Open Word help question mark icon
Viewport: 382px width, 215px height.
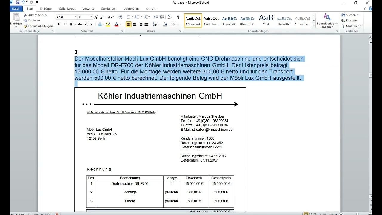370,9
